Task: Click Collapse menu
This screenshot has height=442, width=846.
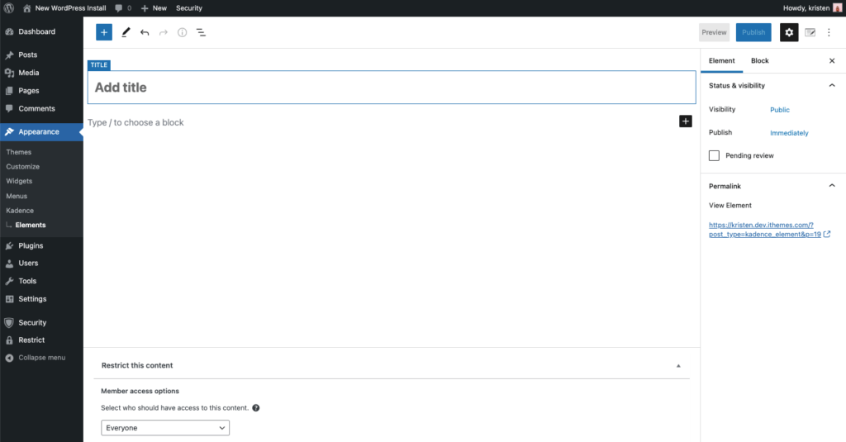Action: click(x=41, y=358)
